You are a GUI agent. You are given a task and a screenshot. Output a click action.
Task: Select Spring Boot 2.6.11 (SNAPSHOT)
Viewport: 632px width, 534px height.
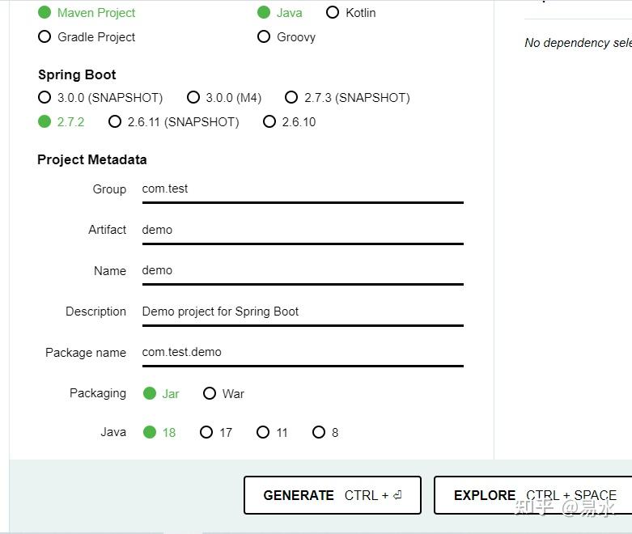pos(115,122)
